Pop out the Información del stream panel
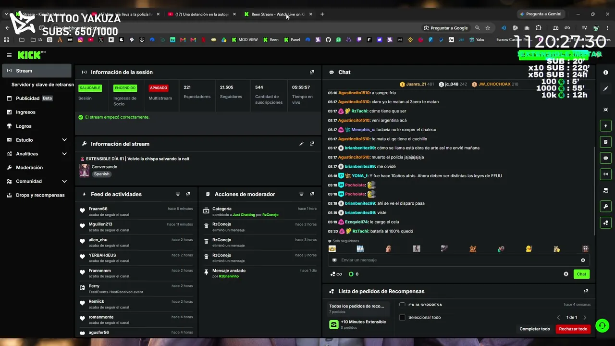The image size is (615, 346). [312, 144]
